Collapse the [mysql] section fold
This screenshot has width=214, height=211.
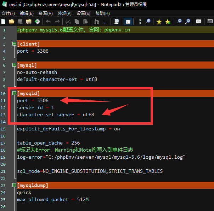pyautogui.click(x=14, y=65)
